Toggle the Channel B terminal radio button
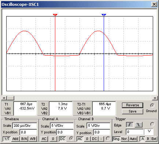 coord(108,139)
